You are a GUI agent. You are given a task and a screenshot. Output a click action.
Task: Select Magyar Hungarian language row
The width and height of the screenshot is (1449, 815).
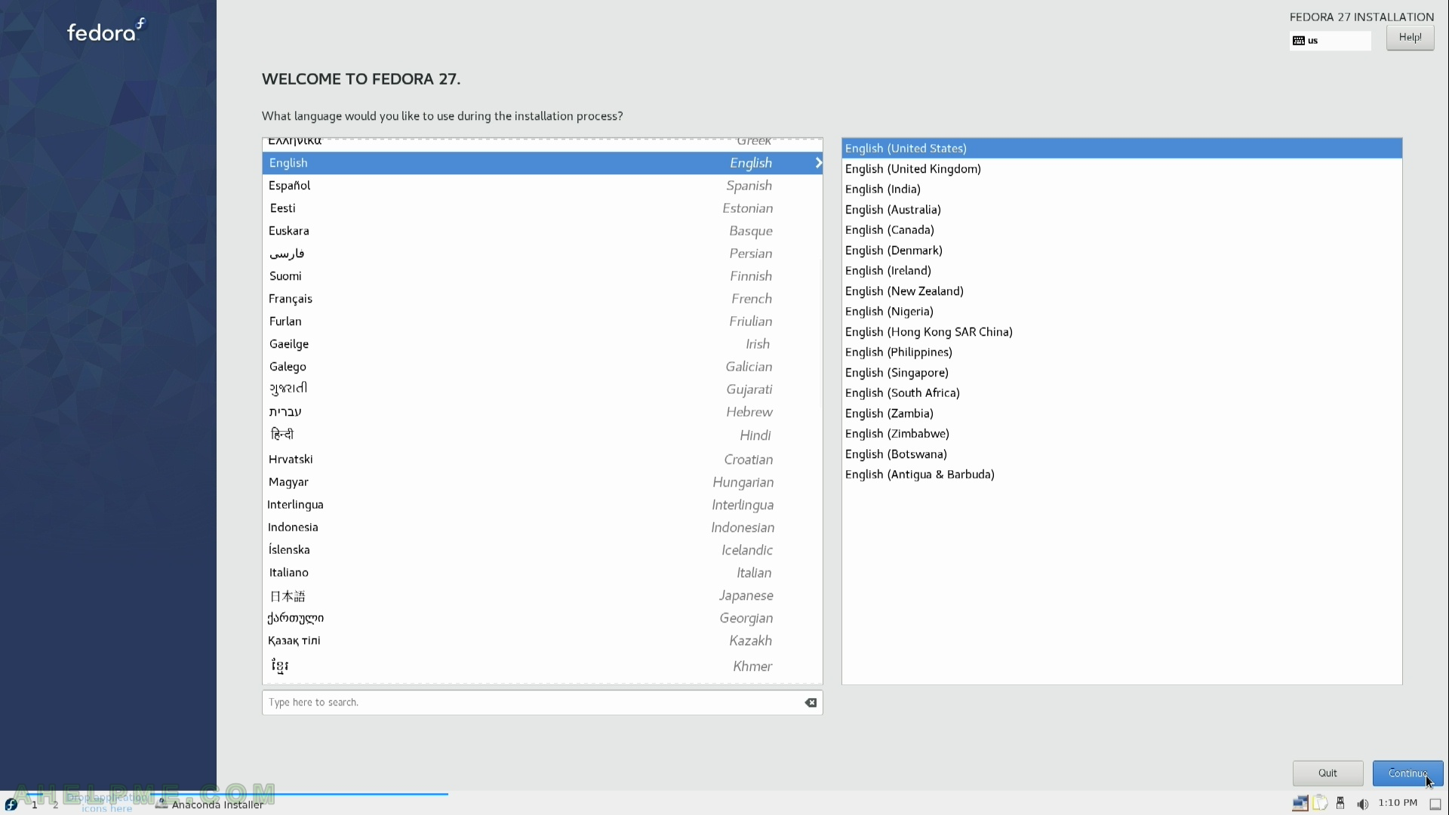542,482
